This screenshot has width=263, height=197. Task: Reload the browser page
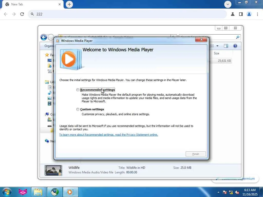(x=22, y=14)
